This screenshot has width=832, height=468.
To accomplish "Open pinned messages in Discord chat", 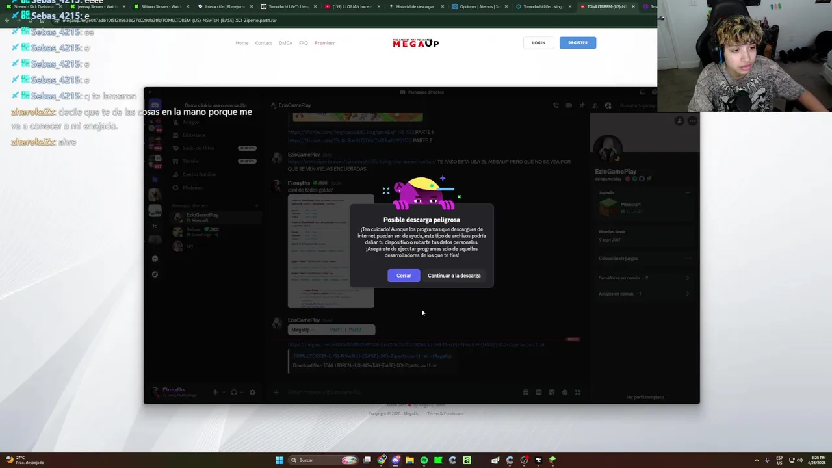I will [x=582, y=105].
